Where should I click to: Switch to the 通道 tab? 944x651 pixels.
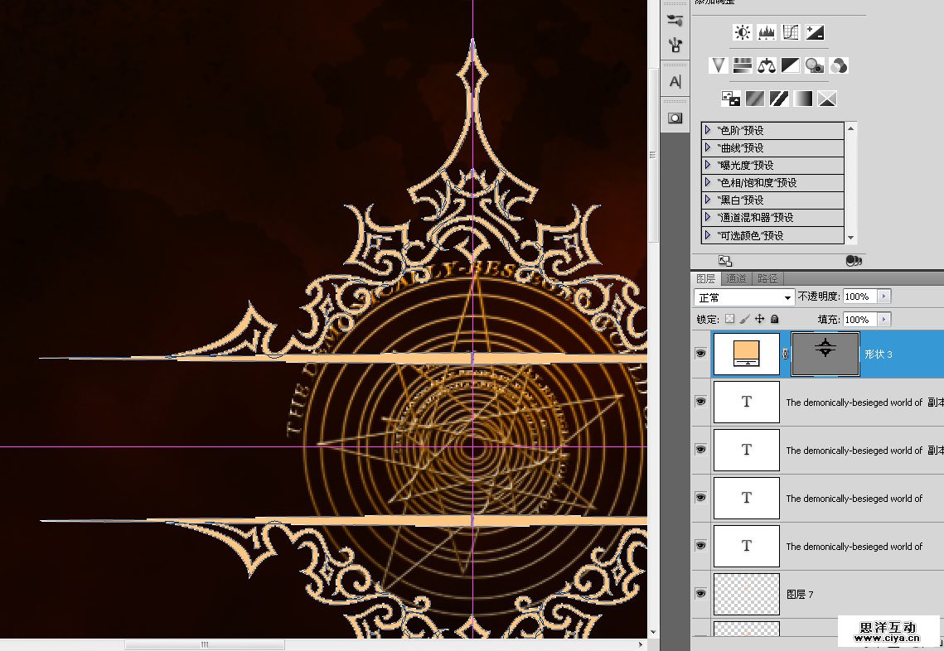point(736,279)
